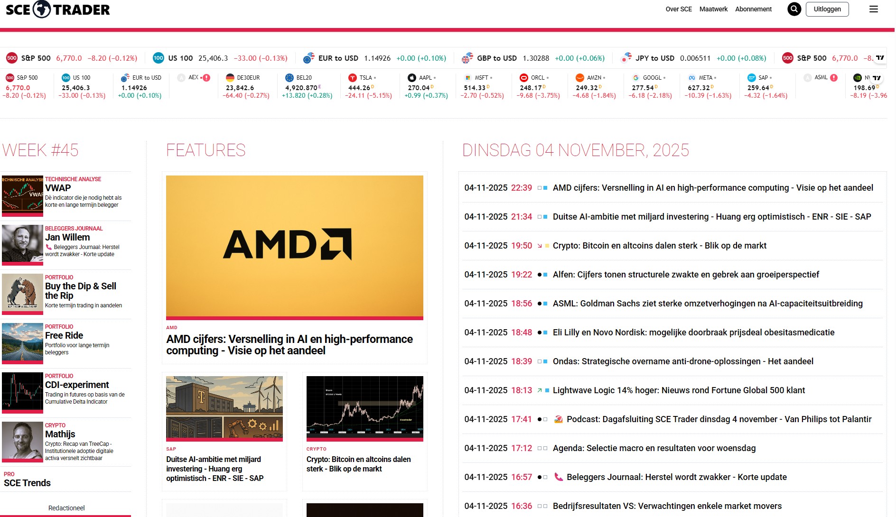The height and width of the screenshot is (517, 896).
Task: Click the Oracle ORCL ticker icon
Action: pos(523,78)
